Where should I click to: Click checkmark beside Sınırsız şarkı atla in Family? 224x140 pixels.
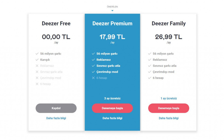tap(150, 66)
